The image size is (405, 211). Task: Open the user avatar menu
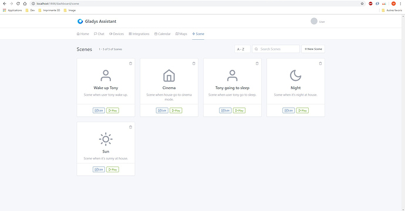(318, 22)
